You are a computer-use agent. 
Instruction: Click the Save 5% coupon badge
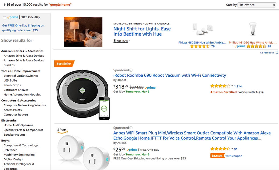[x=217, y=156]
